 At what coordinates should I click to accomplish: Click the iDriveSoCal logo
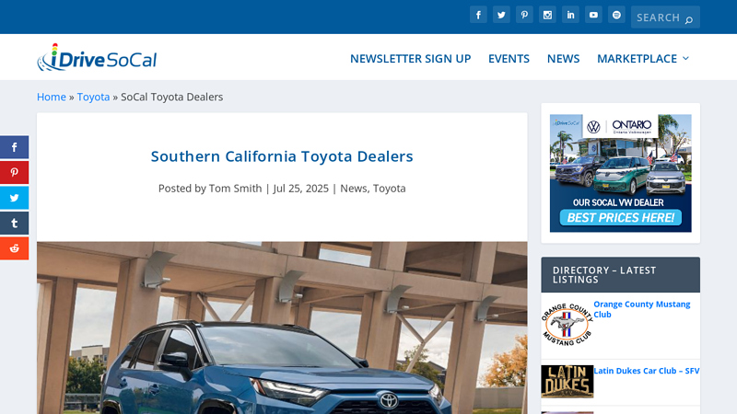coord(97,57)
